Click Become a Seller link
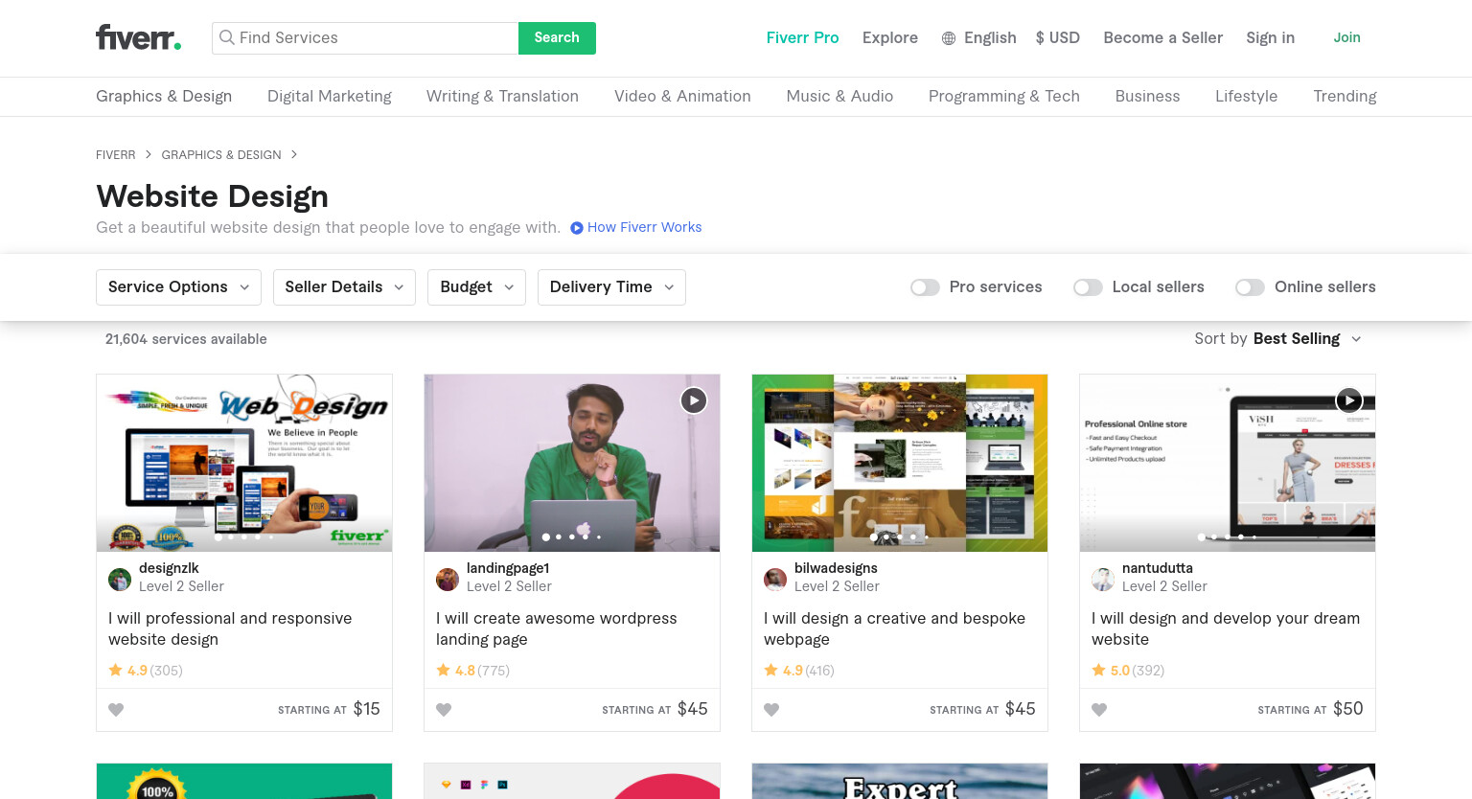This screenshot has height=799, width=1472. [x=1162, y=37]
